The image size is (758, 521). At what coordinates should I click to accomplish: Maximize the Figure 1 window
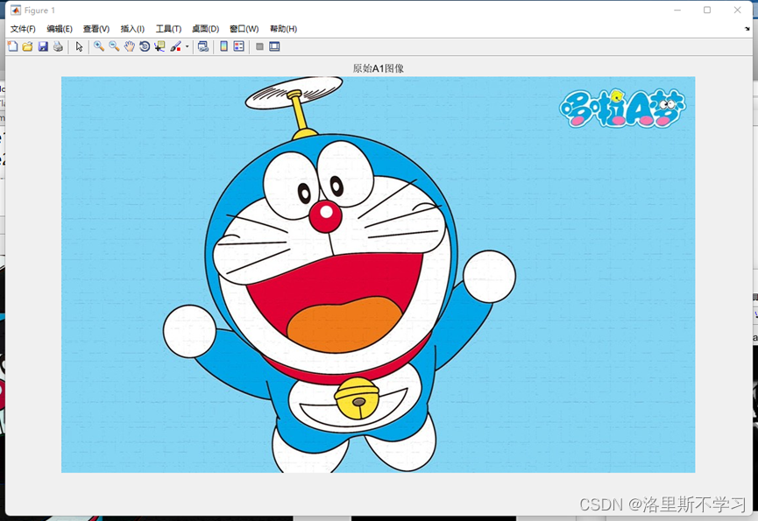click(707, 11)
